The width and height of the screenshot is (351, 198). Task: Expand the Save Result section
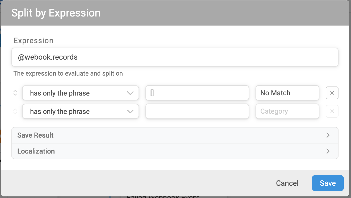point(175,135)
